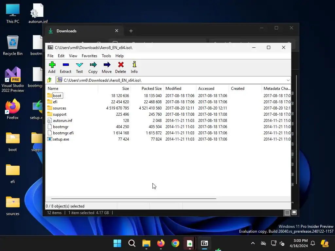The width and height of the screenshot is (335, 251).
Task: Open the Tools menu
Action: point(106,56)
